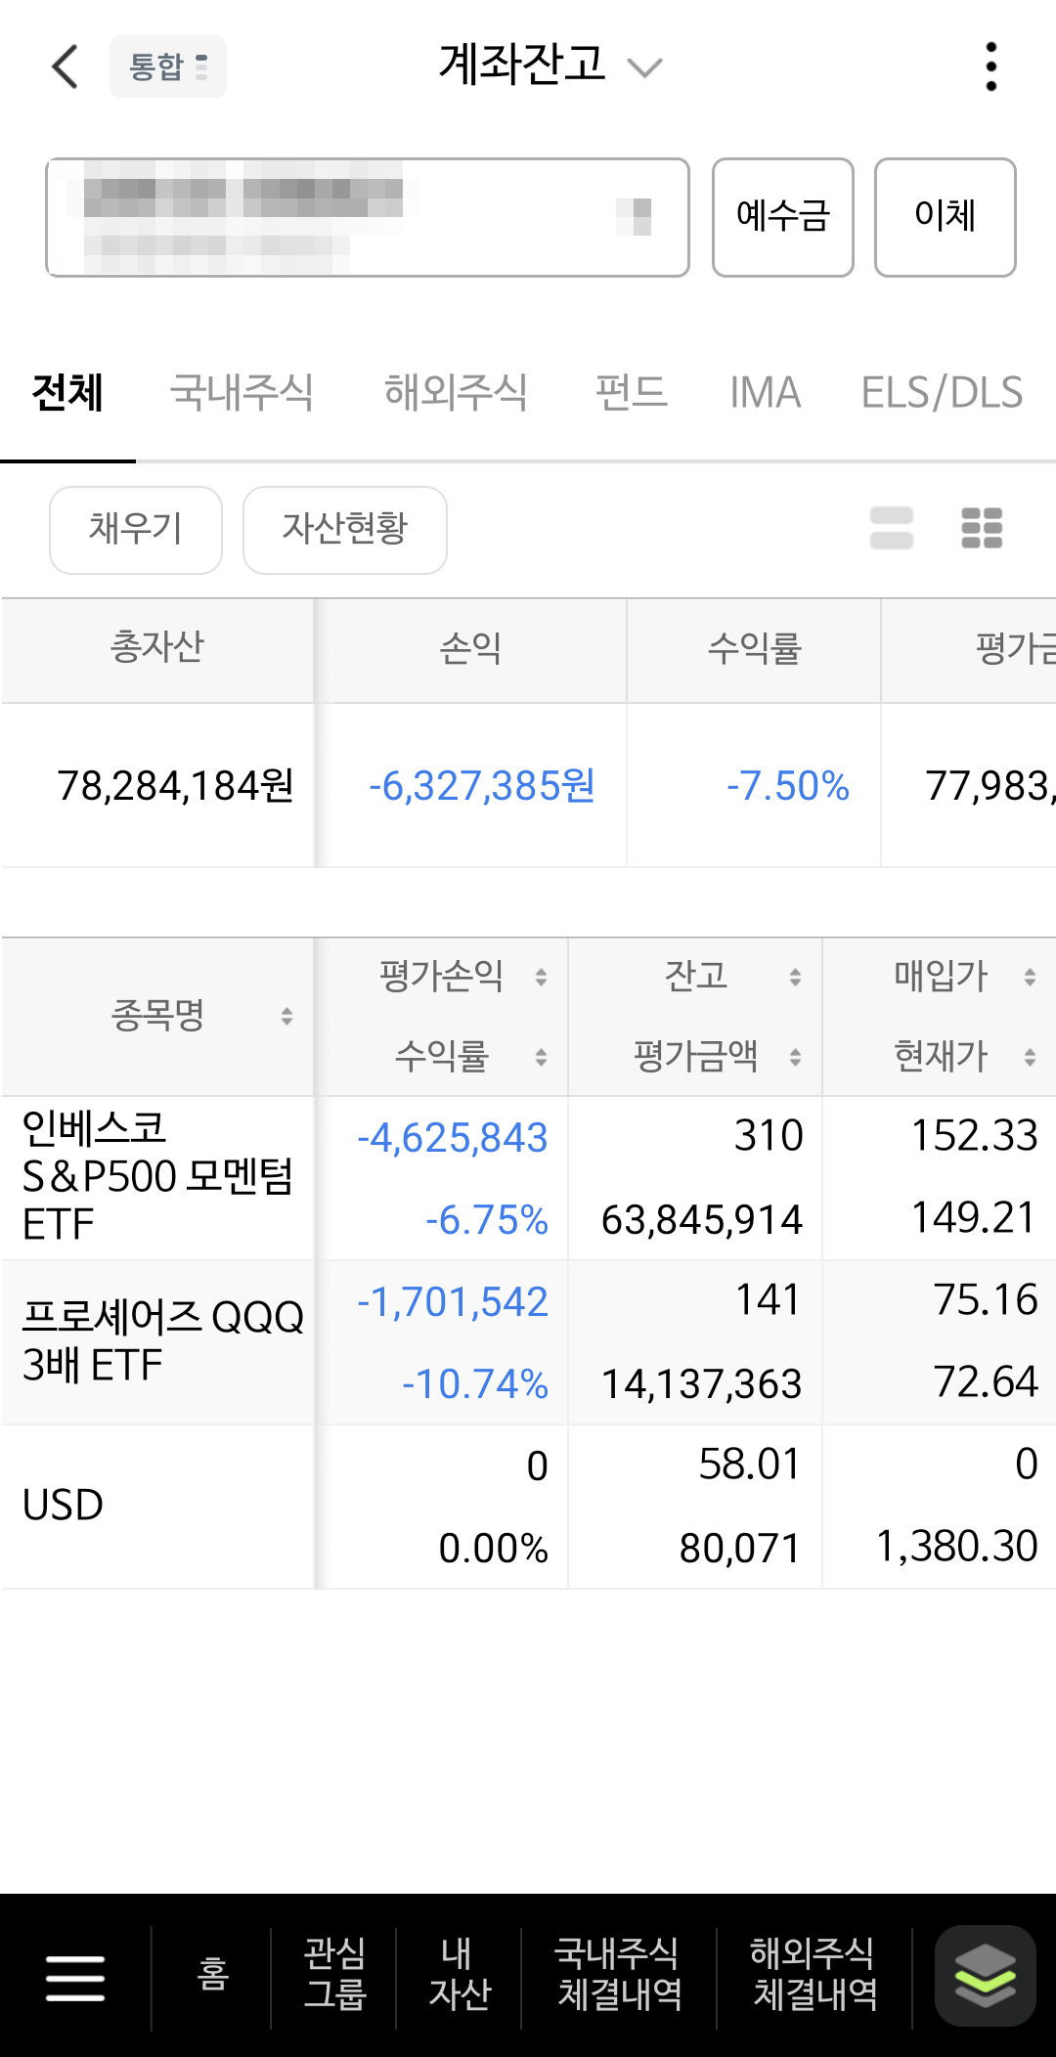The height and width of the screenshot is (2057, 1056).
Task: Toggle the 통합 integrated account mode
Action: (168, 66)
